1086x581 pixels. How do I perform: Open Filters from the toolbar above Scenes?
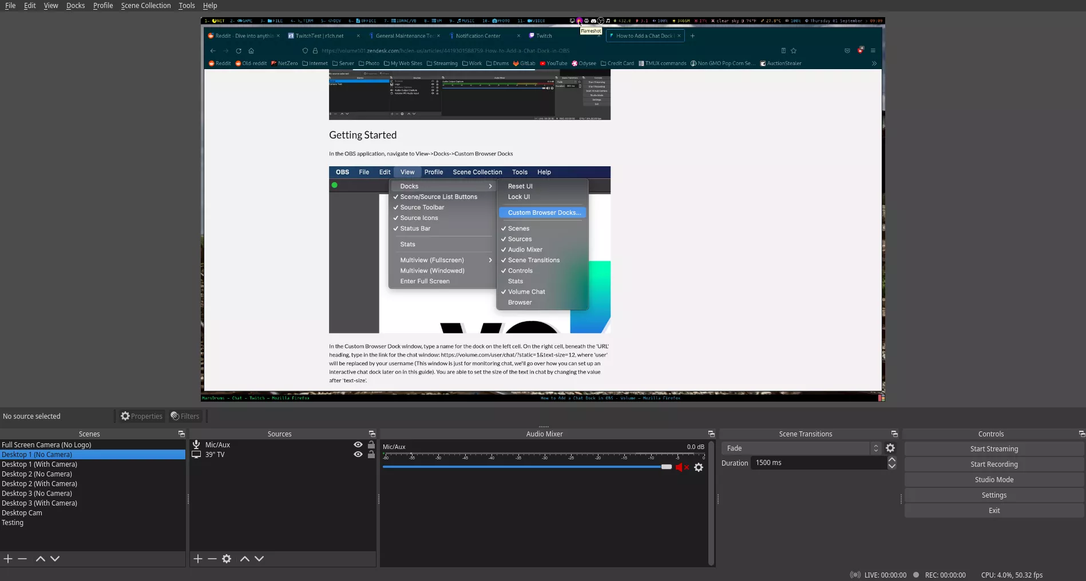click(x=184, y=416)
